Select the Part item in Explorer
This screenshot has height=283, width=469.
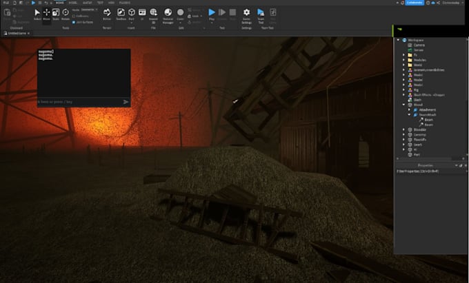[417, 155]
